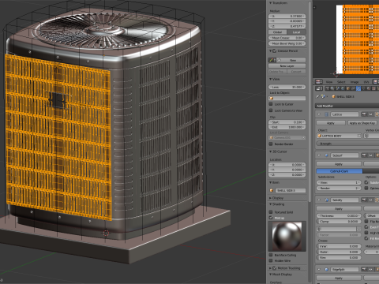The height and width of the screenshot is (284, 379).
Task: Collapse the 3D Cursor panel
Action: (270, 151)
